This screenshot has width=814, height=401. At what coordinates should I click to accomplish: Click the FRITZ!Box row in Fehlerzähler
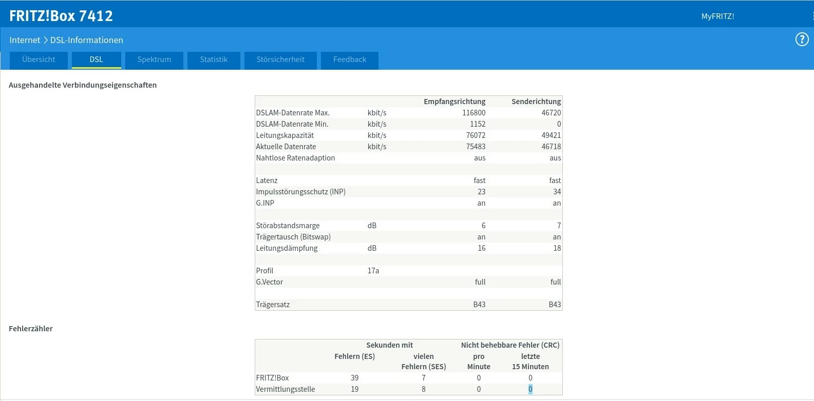coord(409,378)
